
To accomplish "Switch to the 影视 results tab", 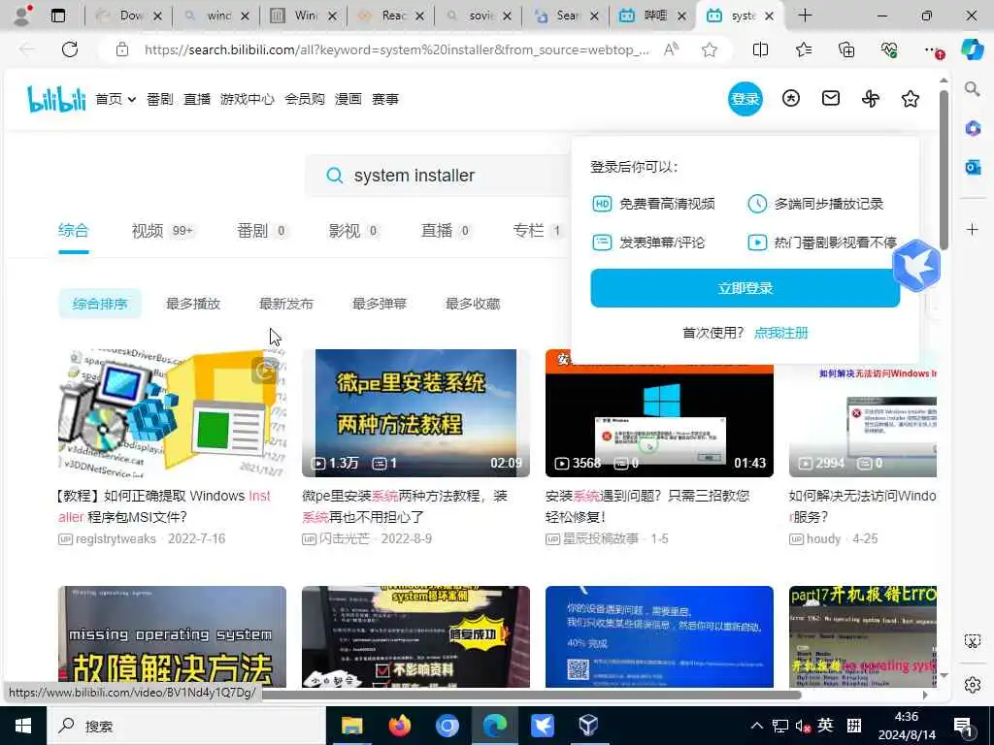I will [x=353, y=231].
